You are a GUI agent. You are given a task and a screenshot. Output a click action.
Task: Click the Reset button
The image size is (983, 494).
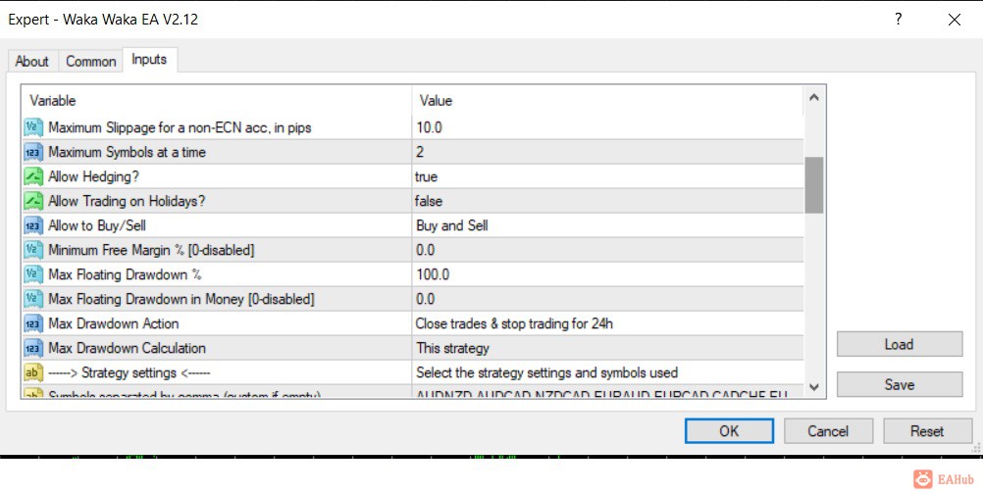(x=927, y=430)
